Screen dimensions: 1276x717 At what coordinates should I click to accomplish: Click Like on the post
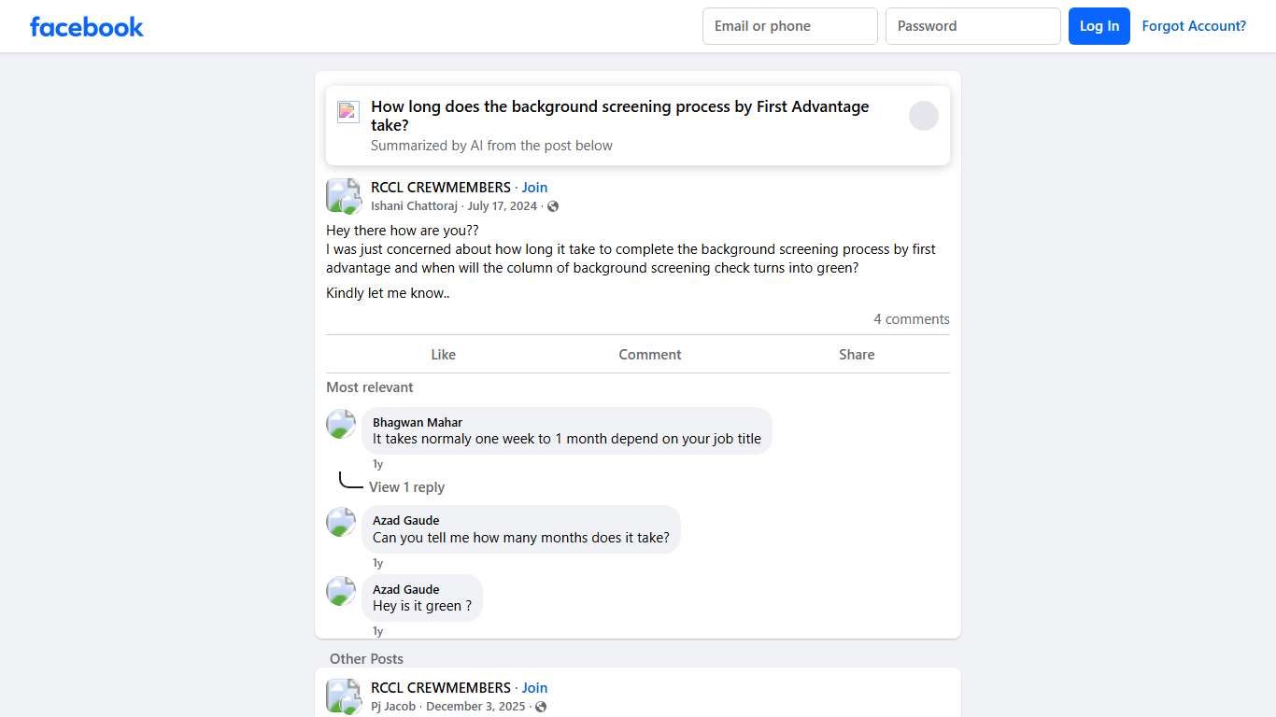click(444, 355)
